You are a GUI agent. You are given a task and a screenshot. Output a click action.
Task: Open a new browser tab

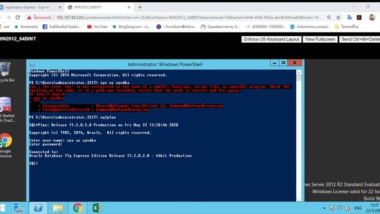point(140,7)
